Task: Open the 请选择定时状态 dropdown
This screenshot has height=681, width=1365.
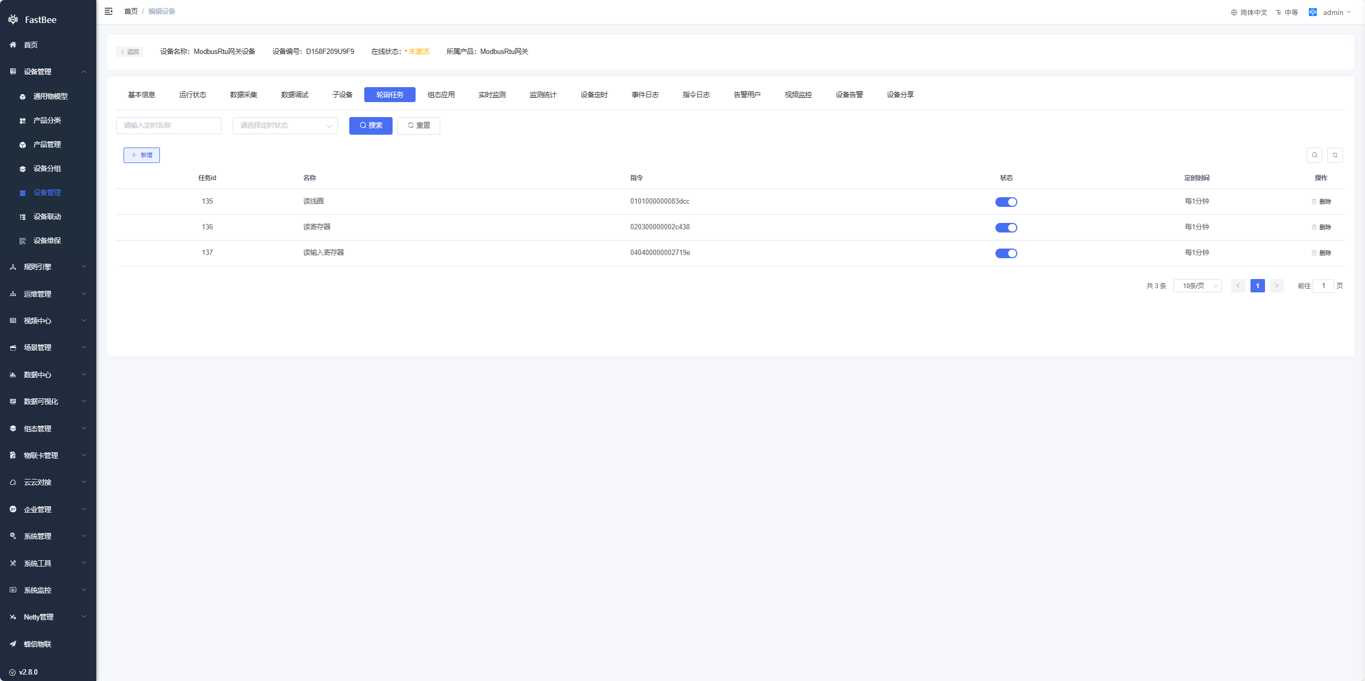Action: tap(285, 126)
